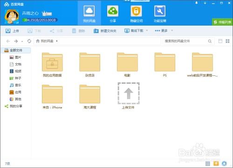Click the crown membership badge

47,13
